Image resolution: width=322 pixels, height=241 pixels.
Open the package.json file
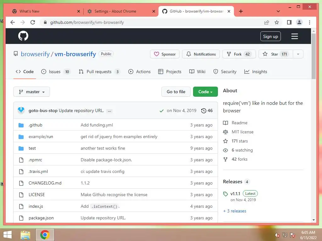tap(41, 218)
